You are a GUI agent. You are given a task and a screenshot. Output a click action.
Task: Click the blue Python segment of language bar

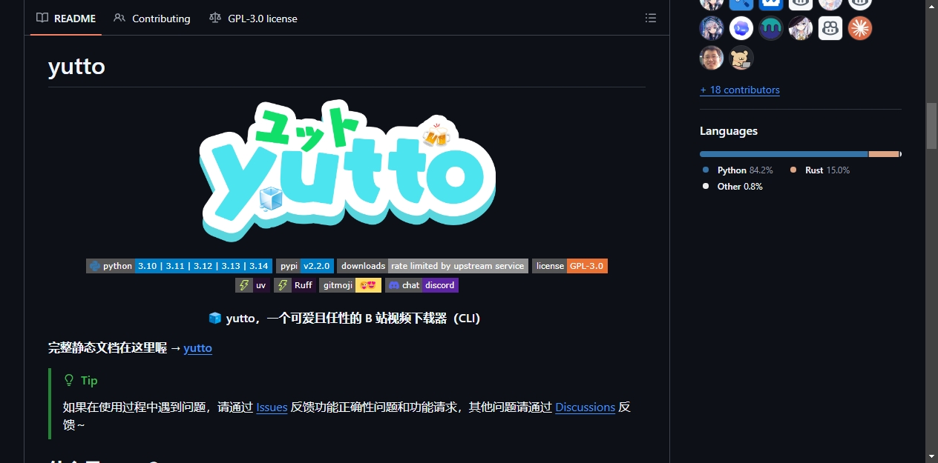point(784,154)
